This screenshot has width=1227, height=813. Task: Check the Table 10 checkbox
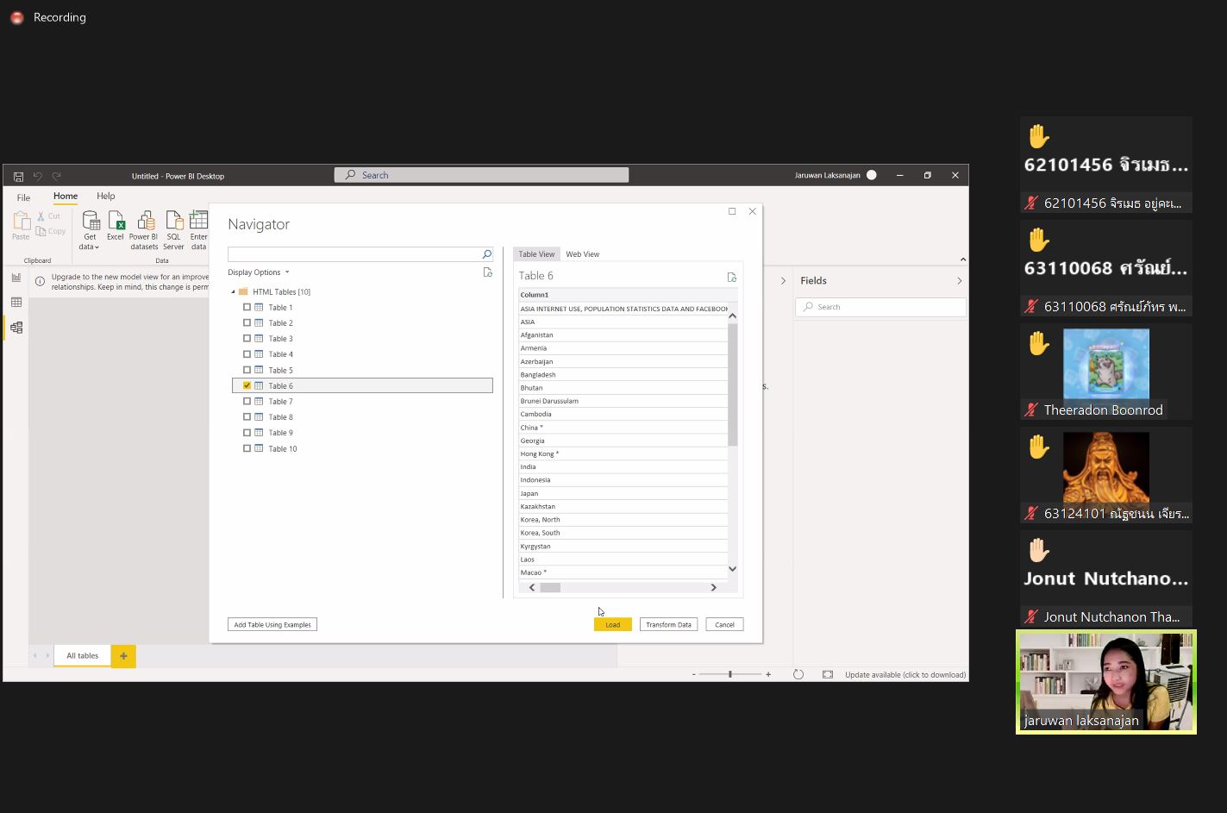tap(247, 448)
